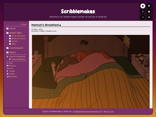Collapse sidebar with the Close link
156x117 pixels.
23,24
